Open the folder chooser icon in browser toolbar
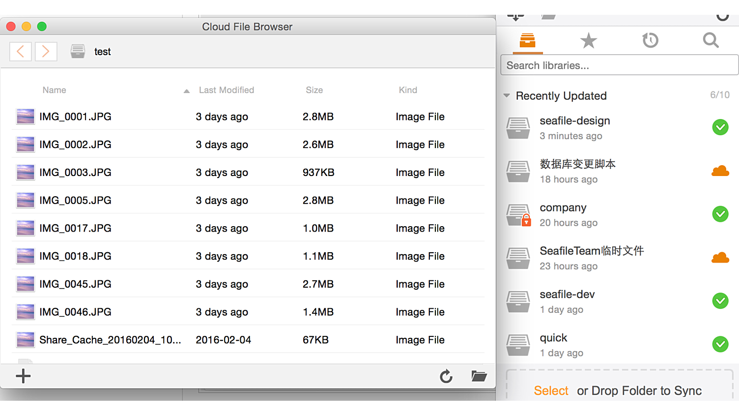 (x=479, y=376)
